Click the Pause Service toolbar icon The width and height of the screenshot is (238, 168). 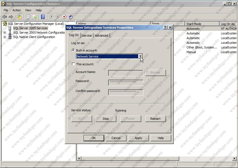pyautogui.click(x=58, y=17)
